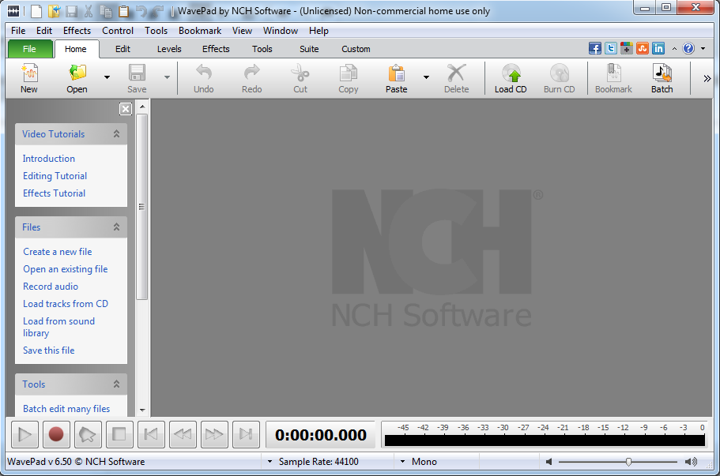Click the volume slider handle
This screenshot has width=720, height=476.
[628, 462]
